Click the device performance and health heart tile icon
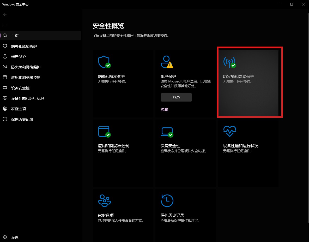Viewport: 309px width, 242px height. 229,131
